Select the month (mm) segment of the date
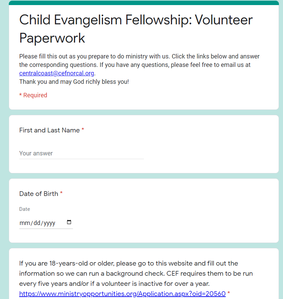The width and height of the screenshot is (283, 299). [25, 223]
